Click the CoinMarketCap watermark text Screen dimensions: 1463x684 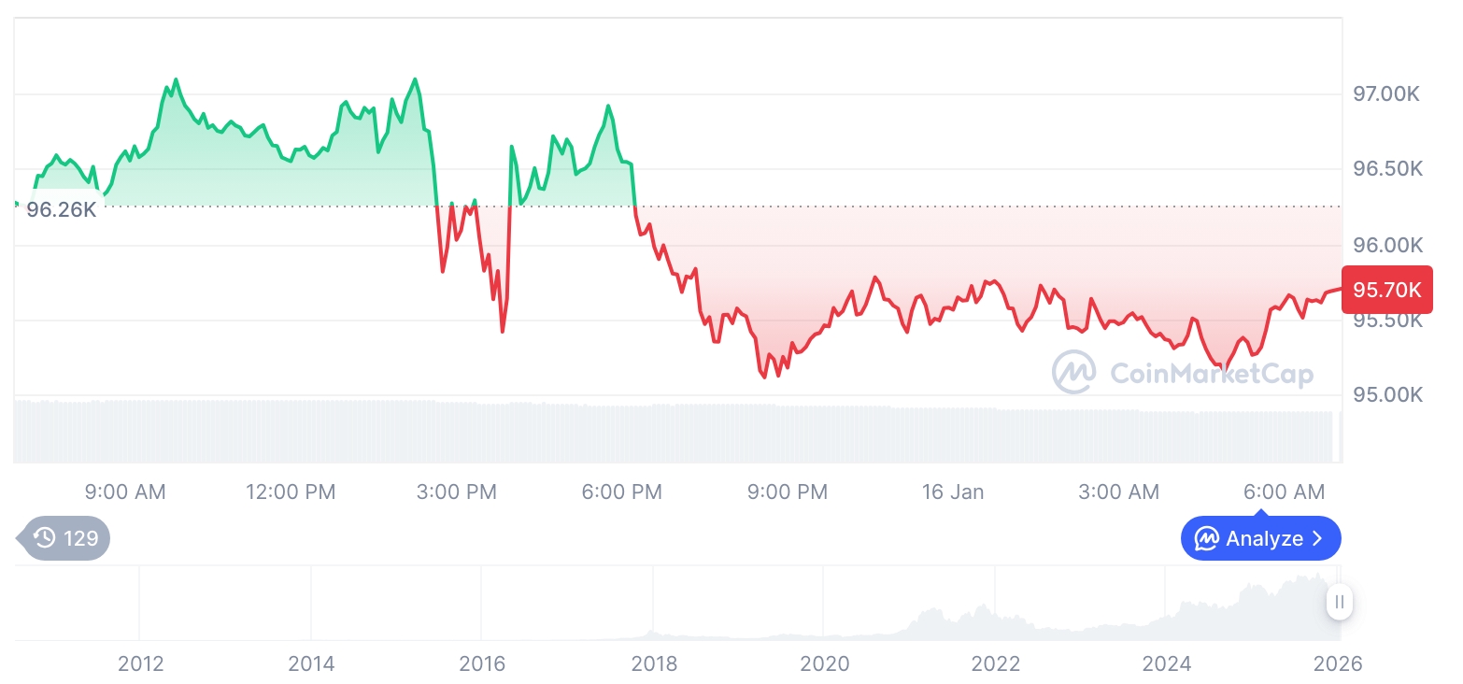point(1212,374)
